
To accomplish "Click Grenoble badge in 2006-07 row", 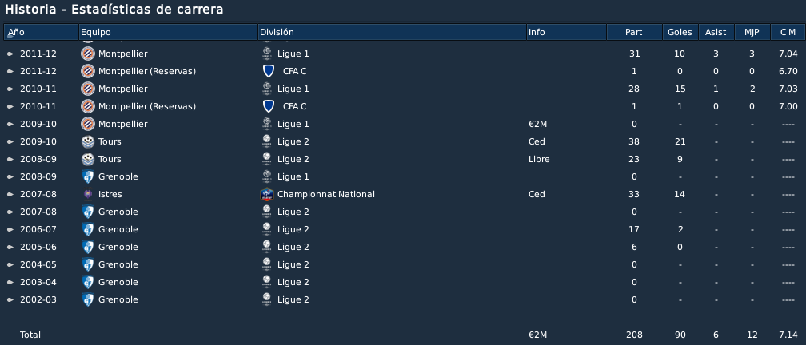I will (x=88, y=229).
